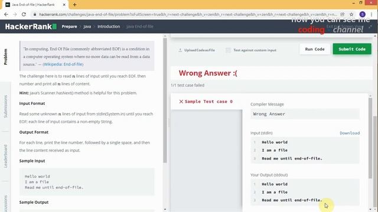378x212 pixels.
Task: Click problem panel scroll down arrow
Action: click(165, 210)
